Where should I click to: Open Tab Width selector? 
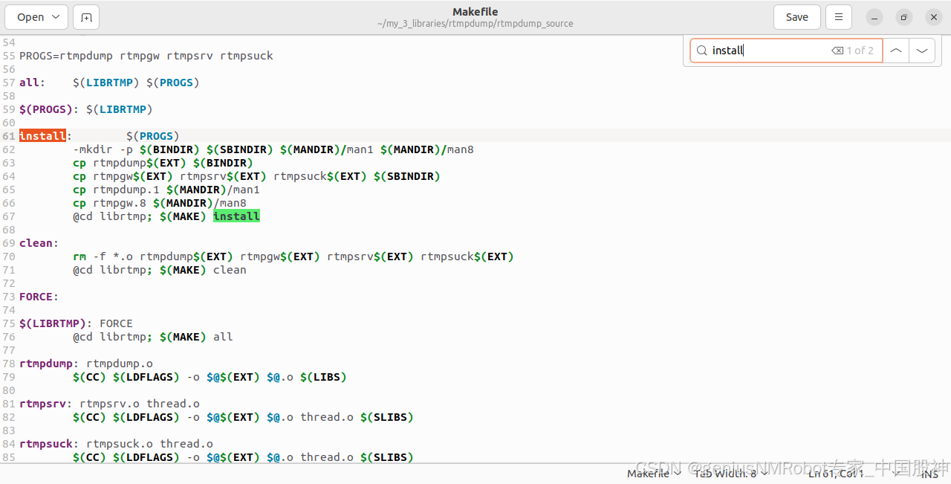731,473
